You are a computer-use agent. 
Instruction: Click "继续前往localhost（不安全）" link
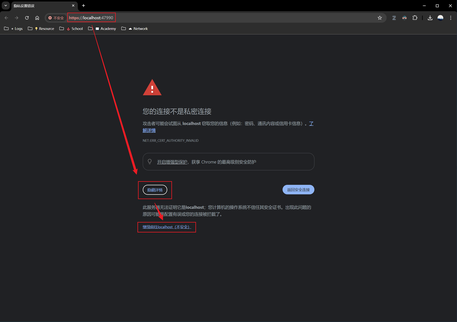click(x=167, y=227)
